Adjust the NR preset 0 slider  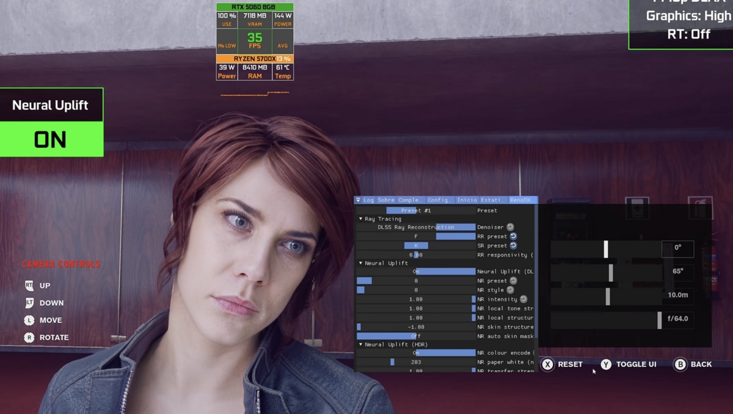point(416,281)
